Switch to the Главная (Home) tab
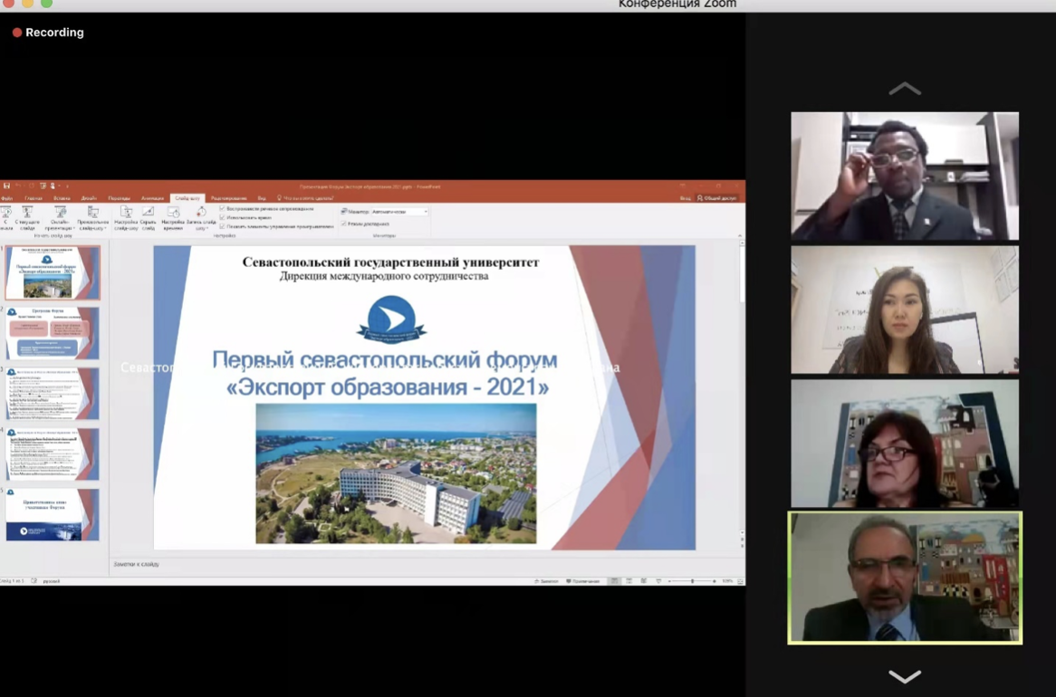1056x697 pixels. [x=34, y=198]
